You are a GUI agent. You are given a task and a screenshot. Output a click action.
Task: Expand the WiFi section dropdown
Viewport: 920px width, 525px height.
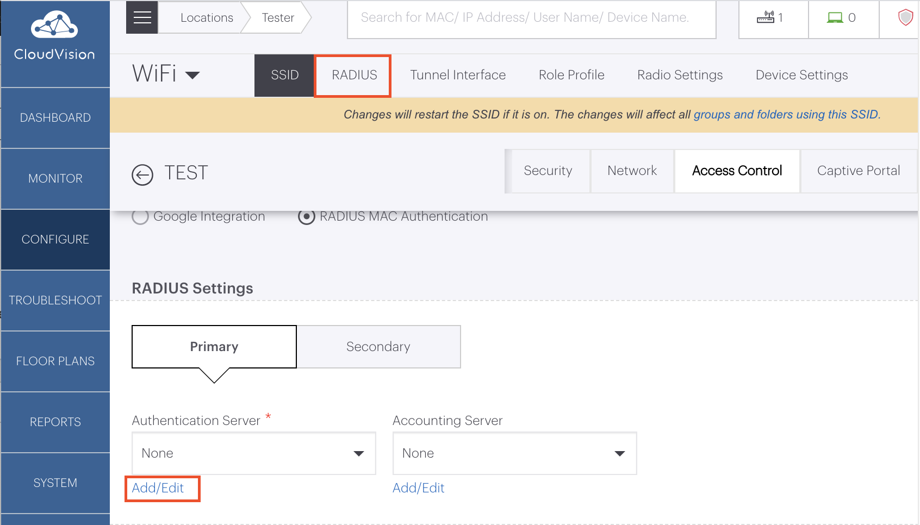coord(193,75)
